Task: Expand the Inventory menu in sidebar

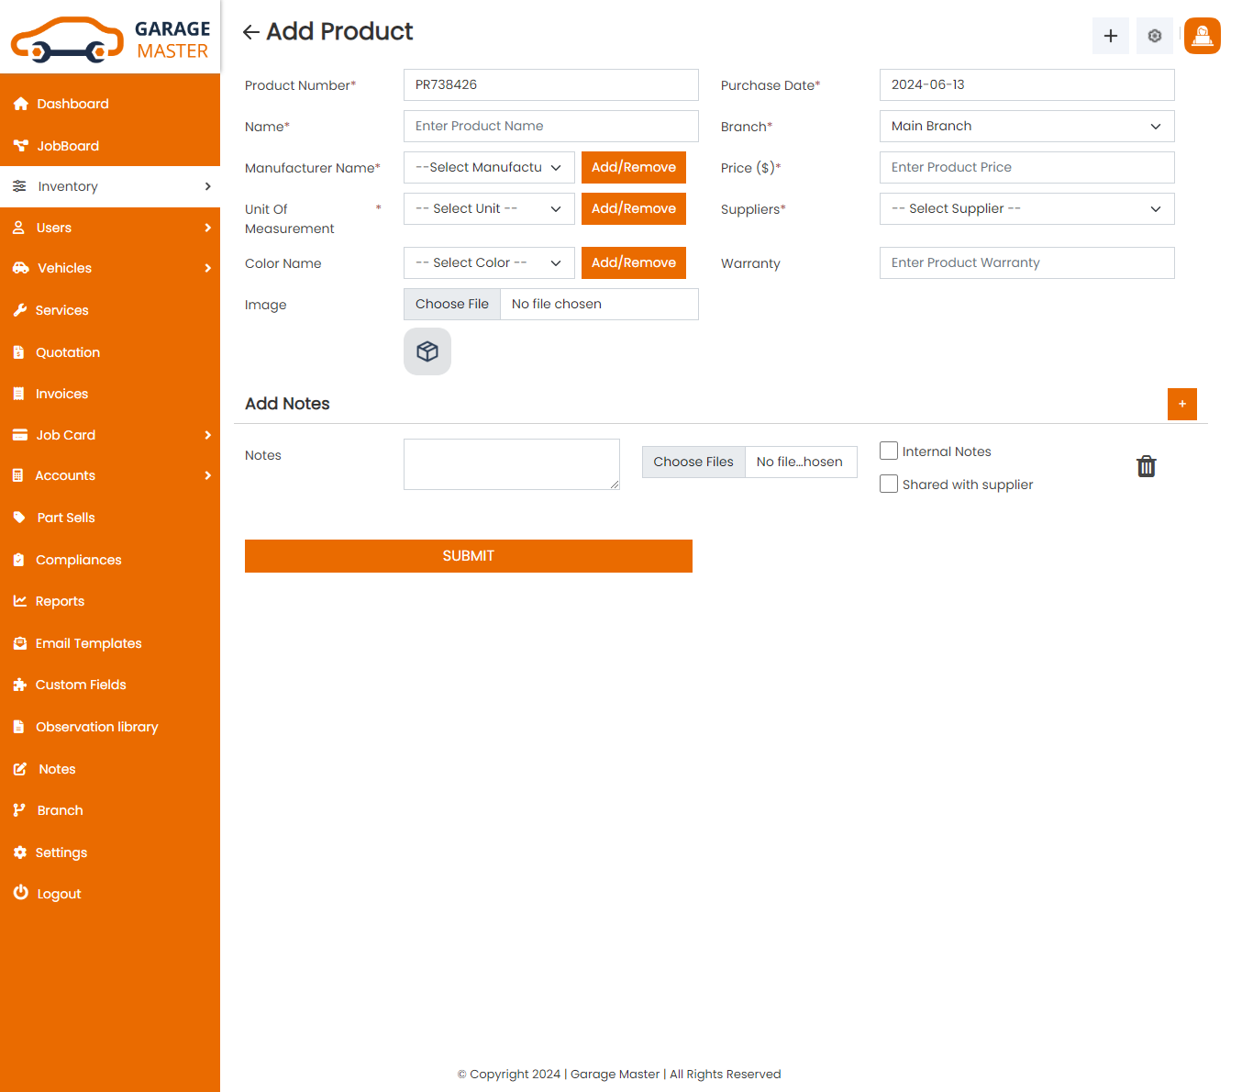Action: click(x=110, y=186)
